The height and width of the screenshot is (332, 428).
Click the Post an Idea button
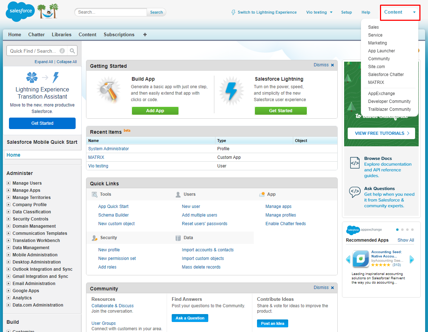tap(272, 323)
